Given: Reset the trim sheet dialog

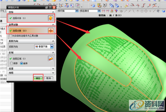Looking at the screenshot, I should coord(46,7).
